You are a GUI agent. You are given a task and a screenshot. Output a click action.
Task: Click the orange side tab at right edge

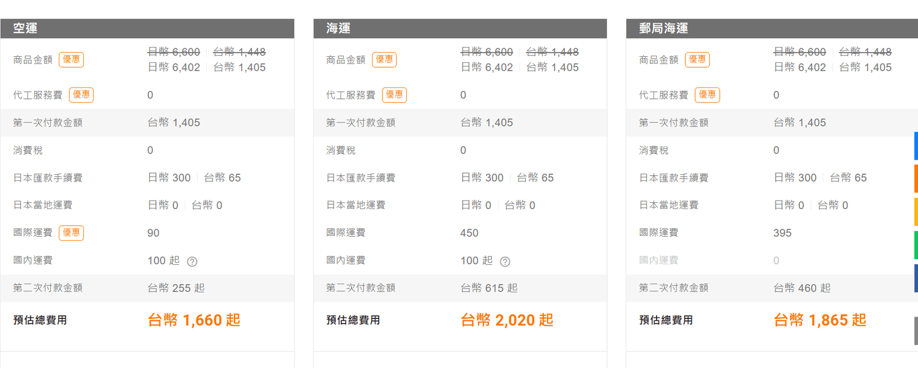pyautogui.click(x=916, y=178)
